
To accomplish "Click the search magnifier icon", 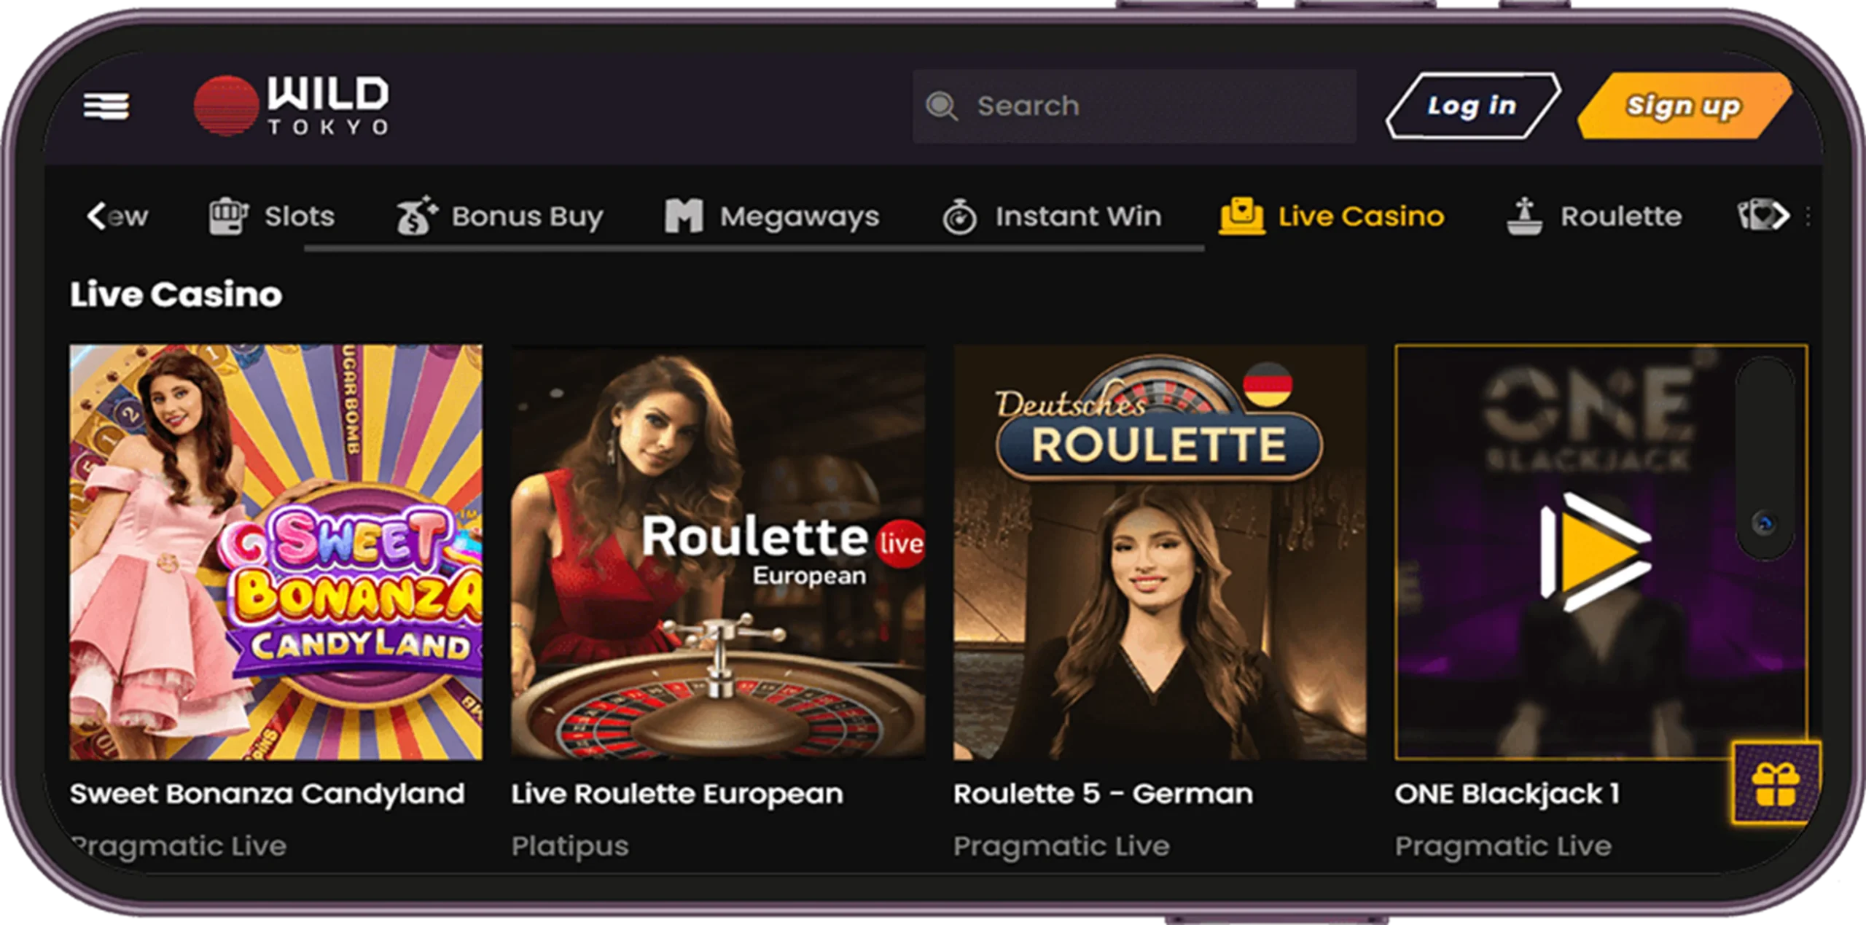I will pyautogui.click(x=941, y=106).
